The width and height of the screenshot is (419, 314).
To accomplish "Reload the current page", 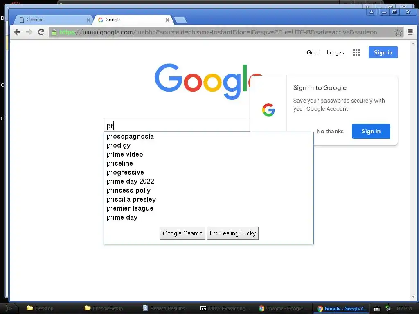I will [x=41, y=32].
